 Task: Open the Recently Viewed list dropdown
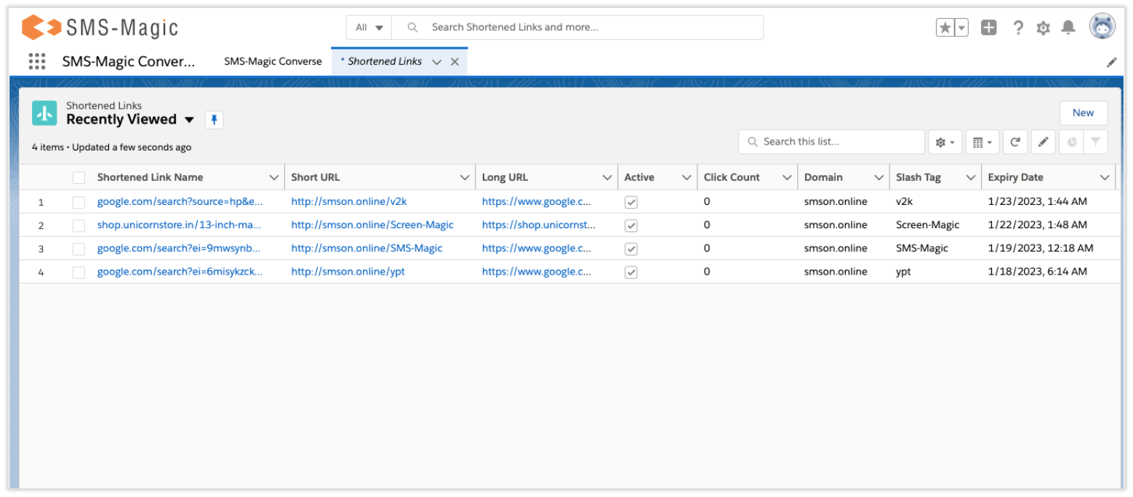[x=189, y=119]
